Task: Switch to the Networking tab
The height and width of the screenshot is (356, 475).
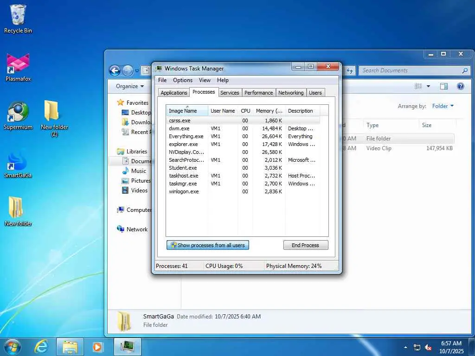Action: (x=291, y=93)
